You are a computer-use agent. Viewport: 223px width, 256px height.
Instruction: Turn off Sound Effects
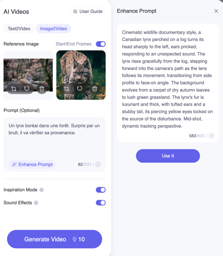click(x=101, y=203)
